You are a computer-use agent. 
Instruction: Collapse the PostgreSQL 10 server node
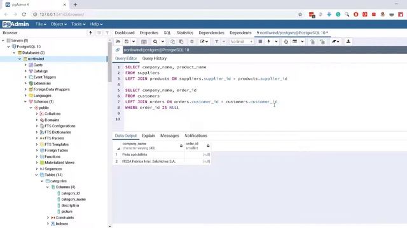click(8, 47)
